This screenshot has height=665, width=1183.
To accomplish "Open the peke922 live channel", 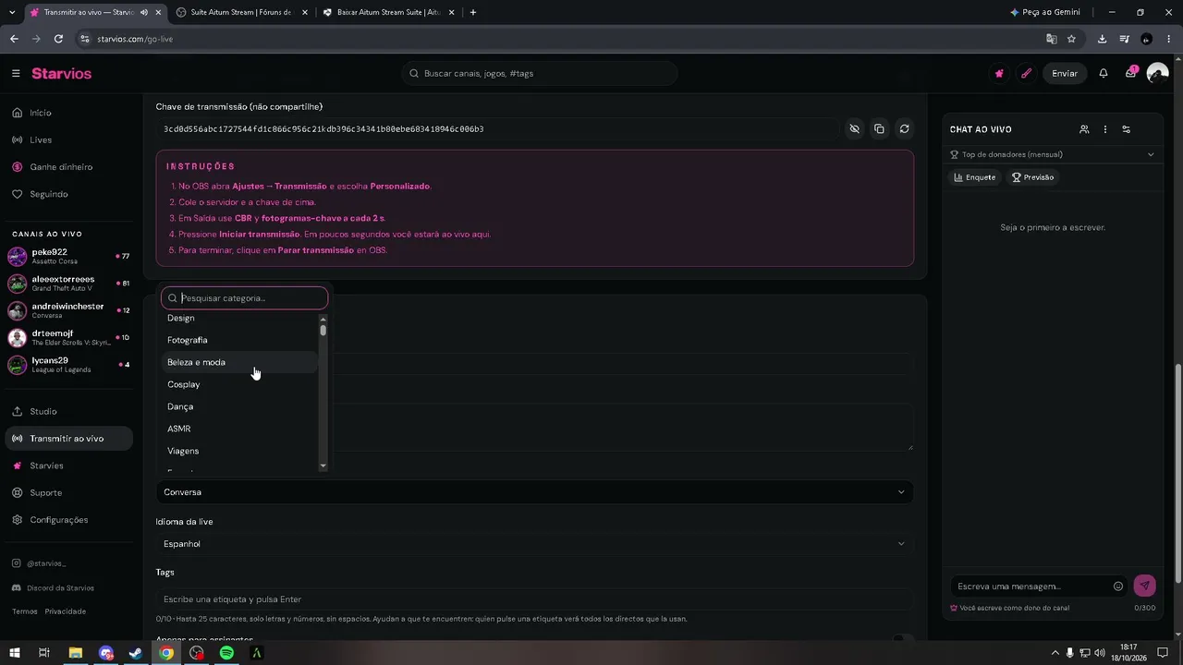I will (x=68, y=256).
